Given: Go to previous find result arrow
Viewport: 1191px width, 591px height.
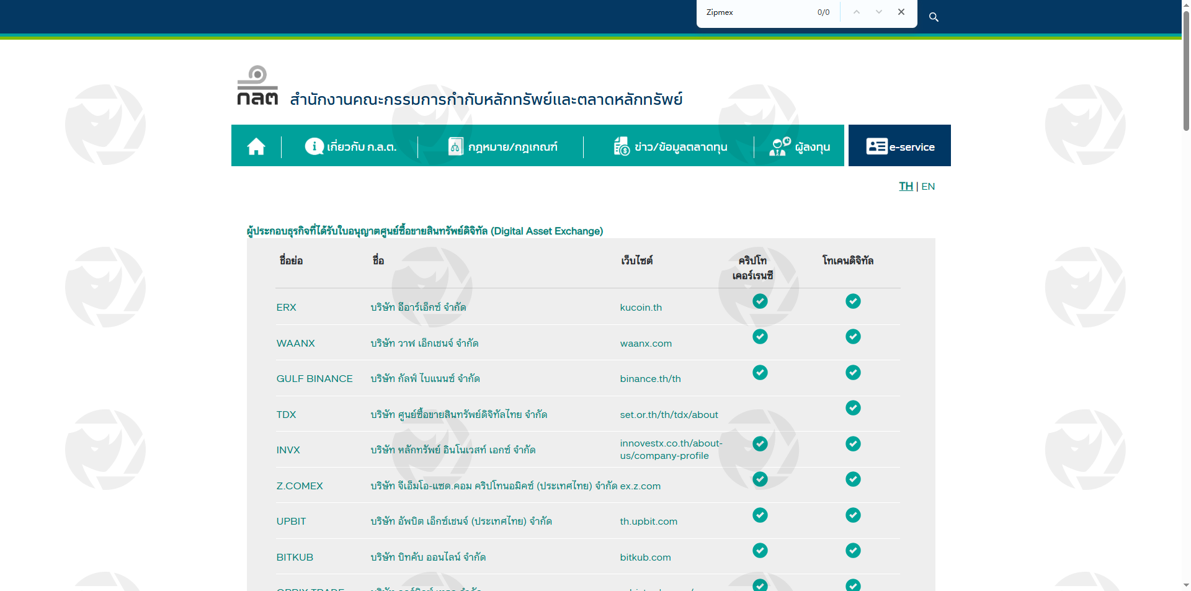Looking at the screenshot, I should [x=857, y=12].
